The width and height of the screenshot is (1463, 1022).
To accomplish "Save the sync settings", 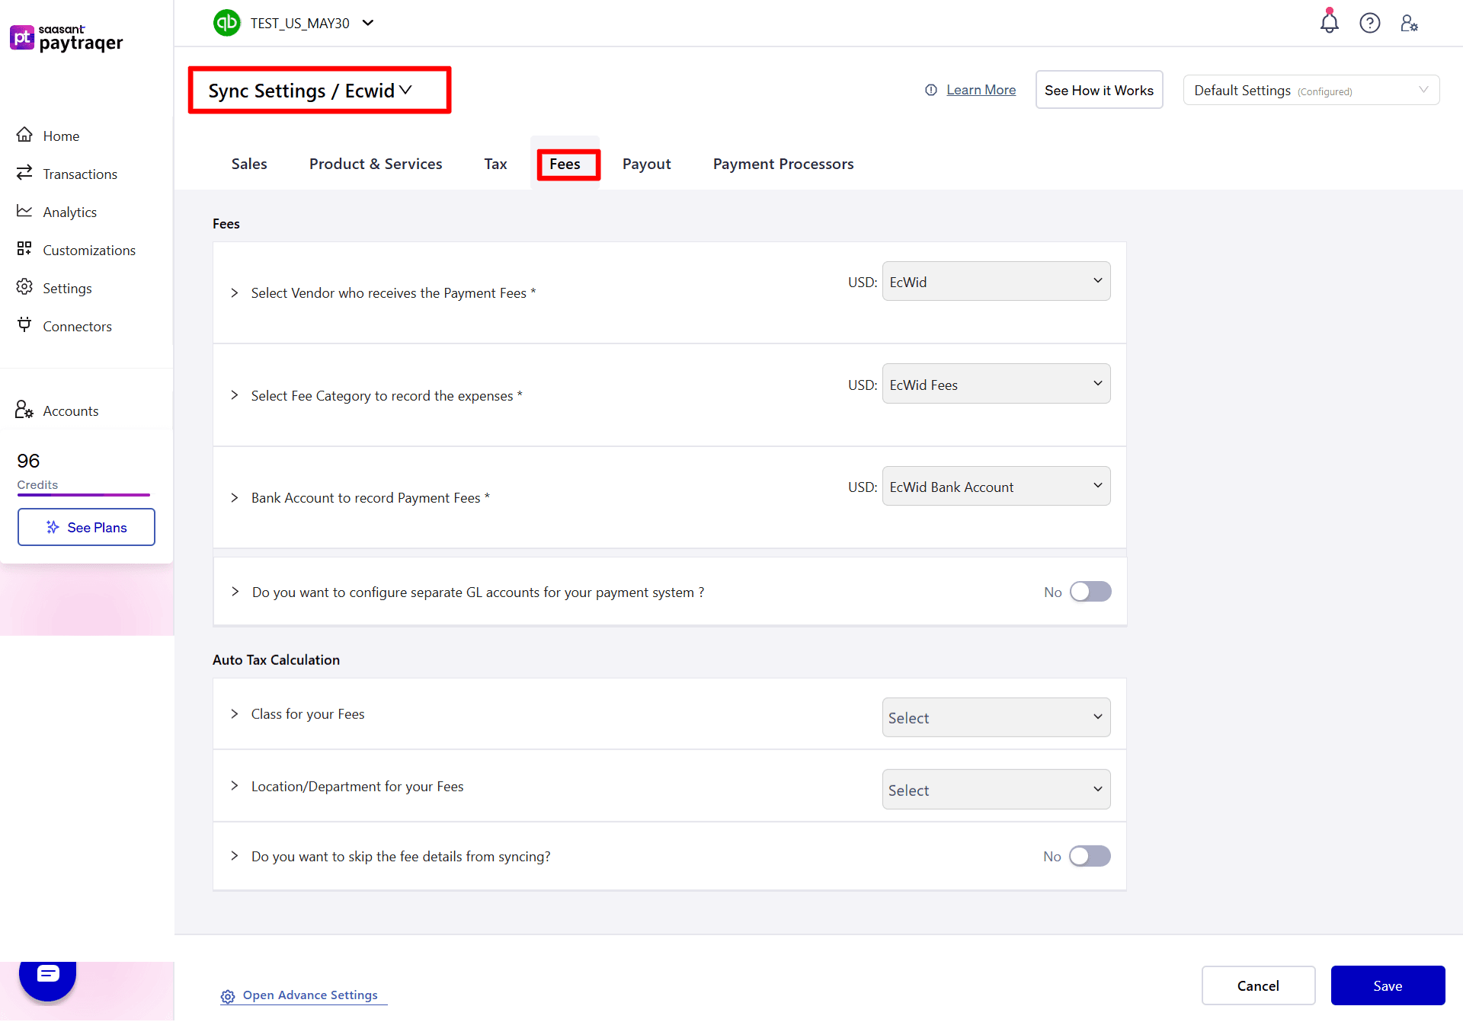I will point(1387,985).
